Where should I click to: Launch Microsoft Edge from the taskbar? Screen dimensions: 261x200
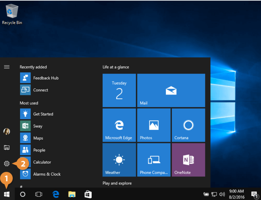tap(55, 194)
